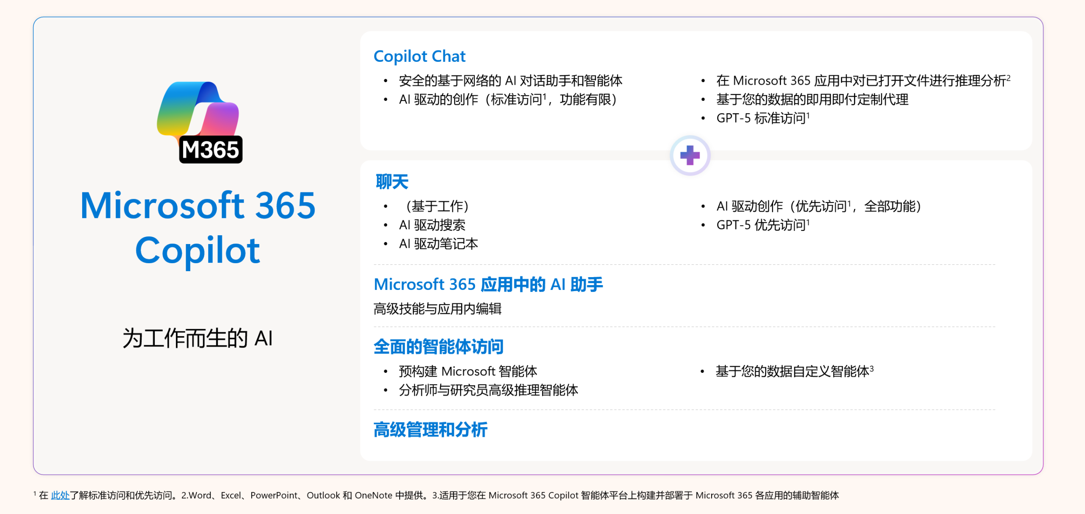
Task: Click the AI 驱动搜索 bullet item
Action: tap(432, 225)
